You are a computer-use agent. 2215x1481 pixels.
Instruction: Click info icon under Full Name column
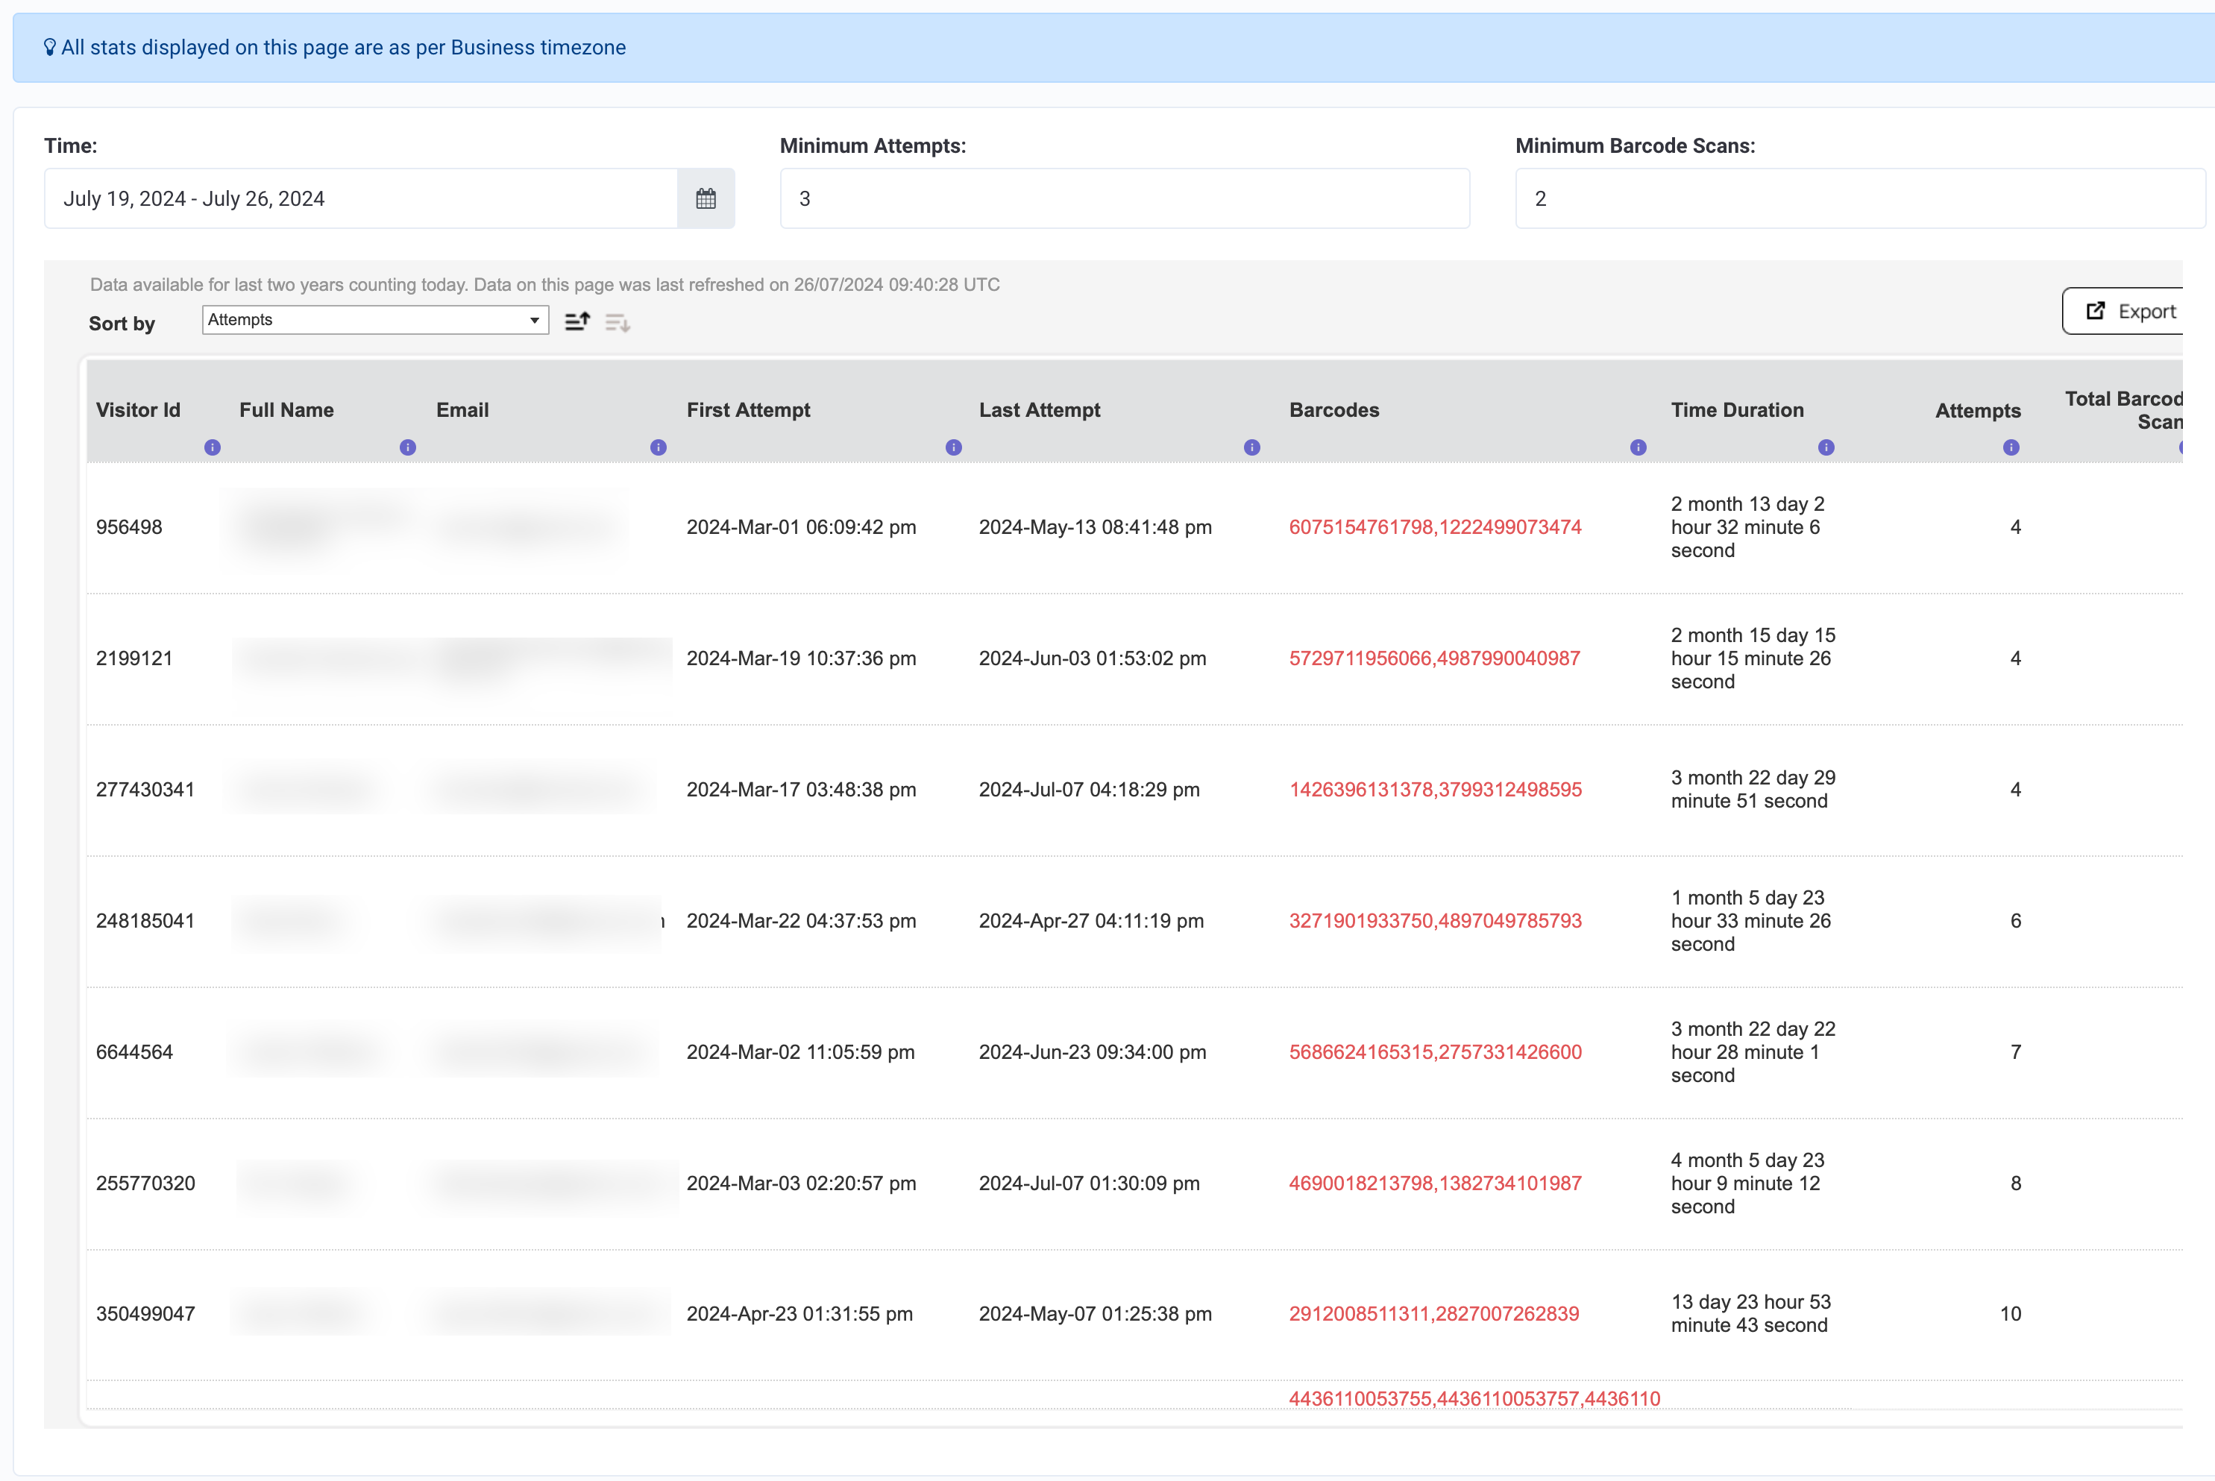pyautogui.click(x=408, y=447)
